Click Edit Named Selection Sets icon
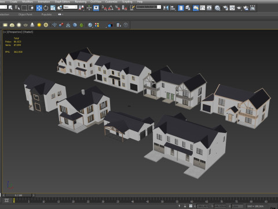 [x=132, y=8]
